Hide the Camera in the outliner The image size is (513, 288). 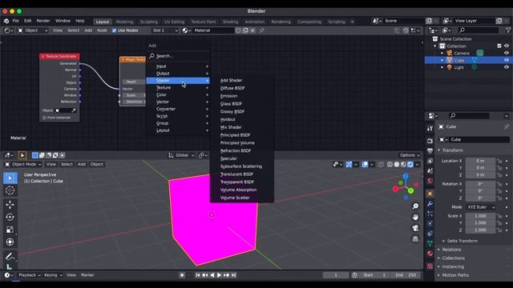507,53
